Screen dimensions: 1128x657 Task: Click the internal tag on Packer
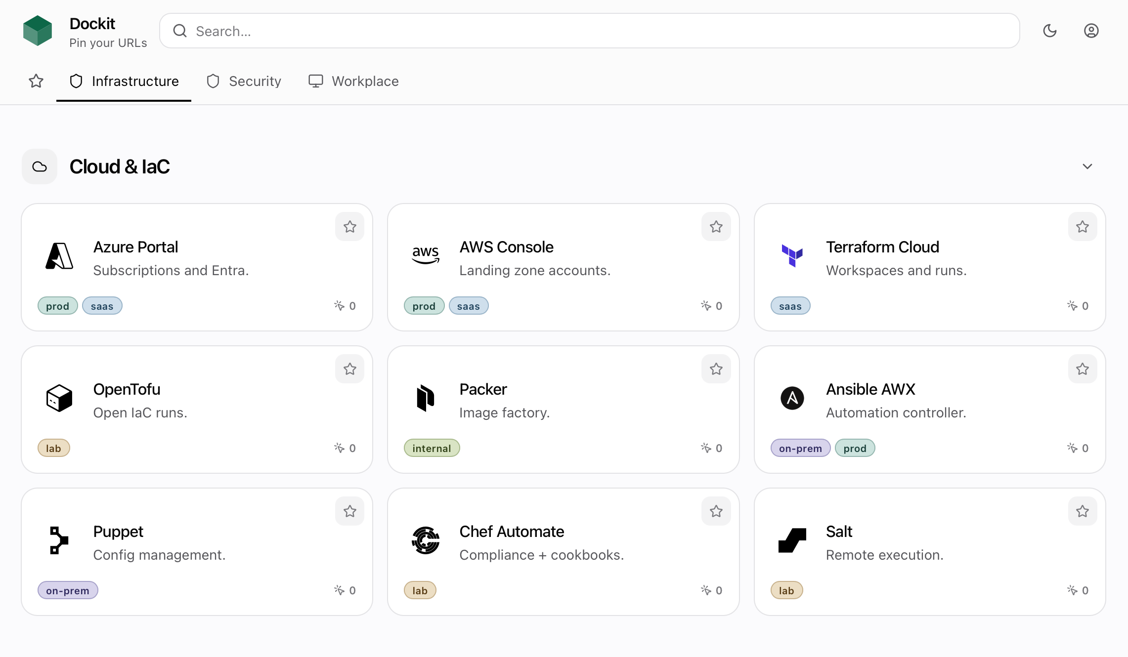pyautogui.click(x=432, y=448)
